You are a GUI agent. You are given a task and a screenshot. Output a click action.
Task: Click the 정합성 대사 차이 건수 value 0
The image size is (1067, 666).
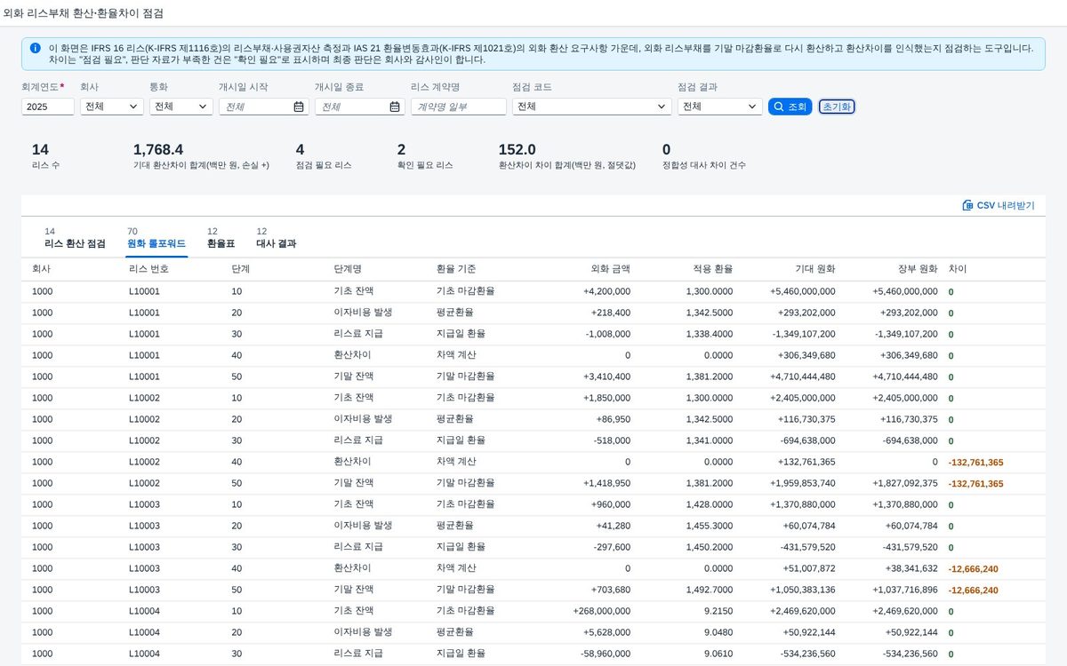[x=667, y=149]
